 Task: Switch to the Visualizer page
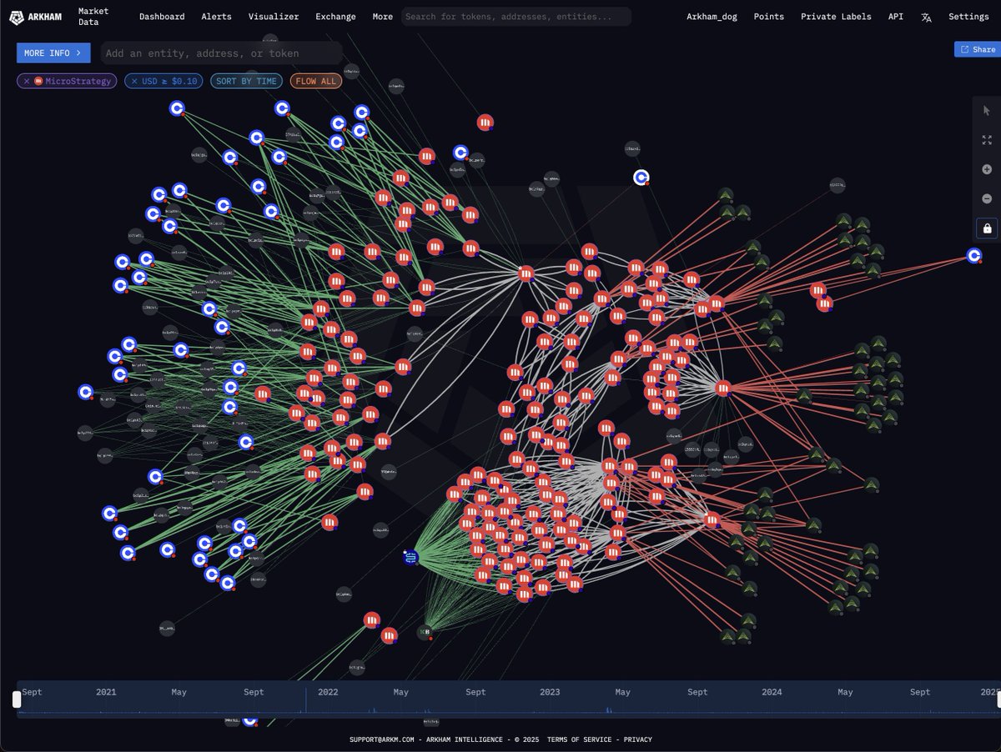point(274,17)
